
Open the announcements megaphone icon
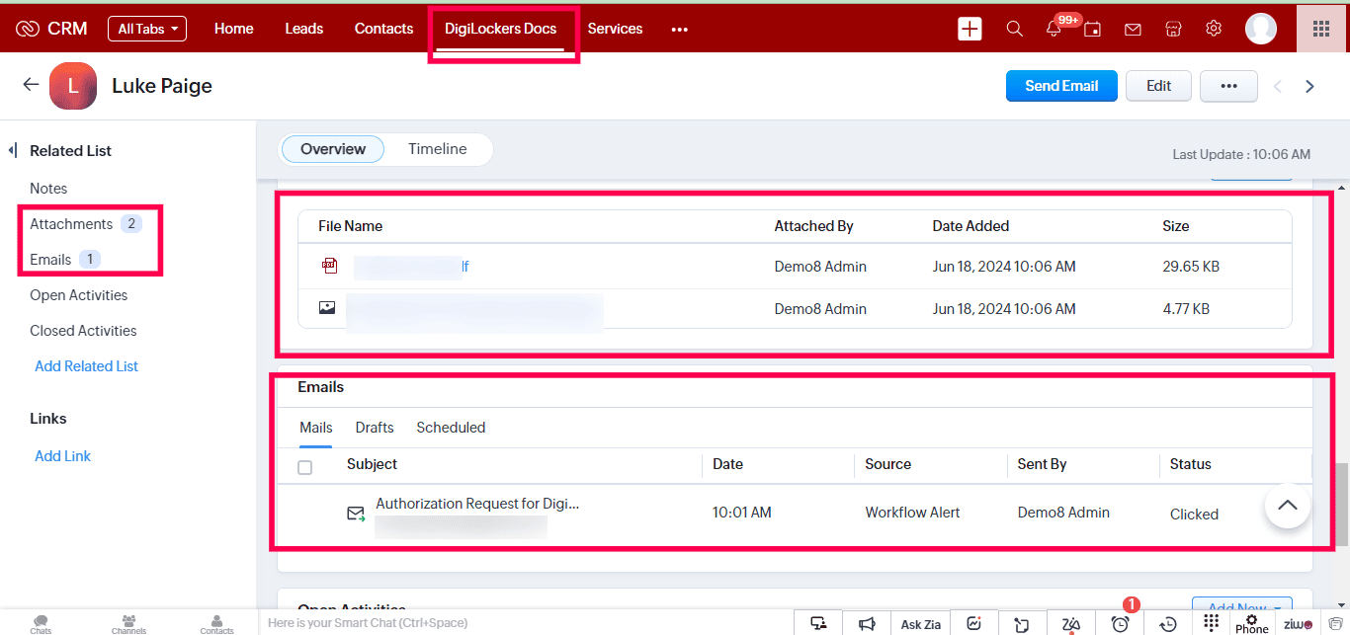pyautogui.click(x=867, y=624)
